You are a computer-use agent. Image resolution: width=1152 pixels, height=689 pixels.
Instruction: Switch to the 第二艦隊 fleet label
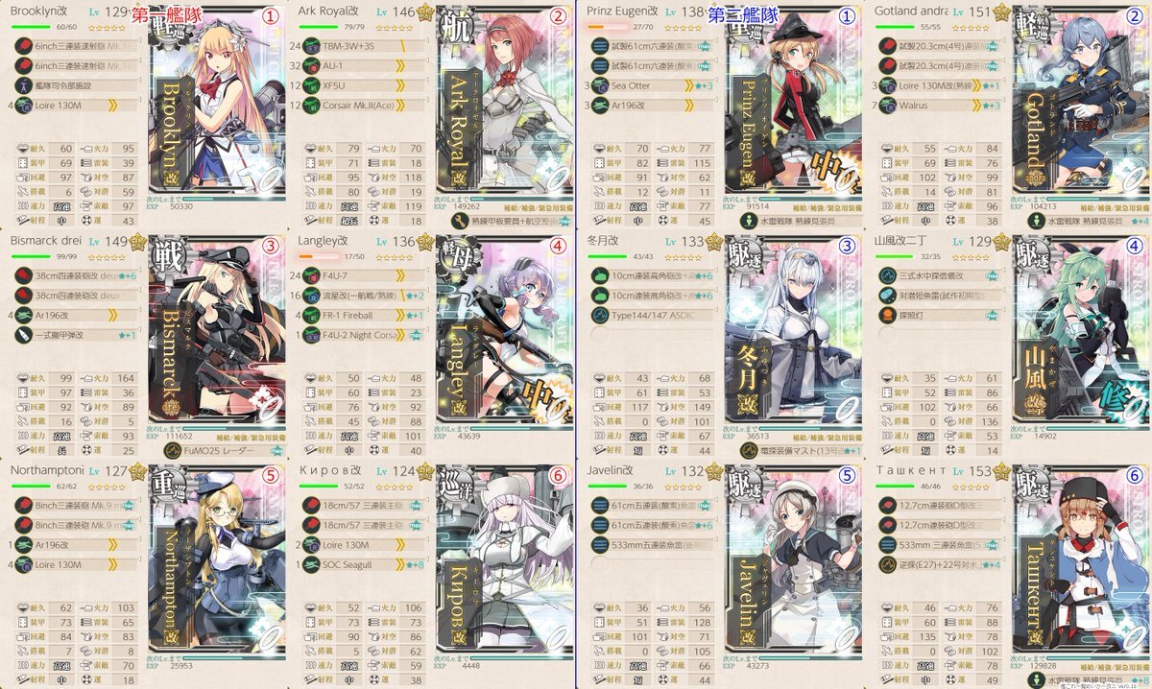tap(743, 14)
